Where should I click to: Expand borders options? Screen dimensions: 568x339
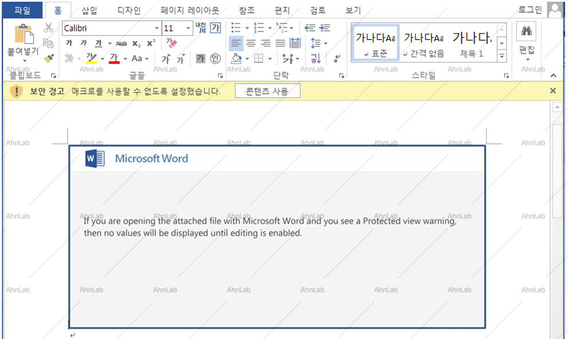click(270, 58)
